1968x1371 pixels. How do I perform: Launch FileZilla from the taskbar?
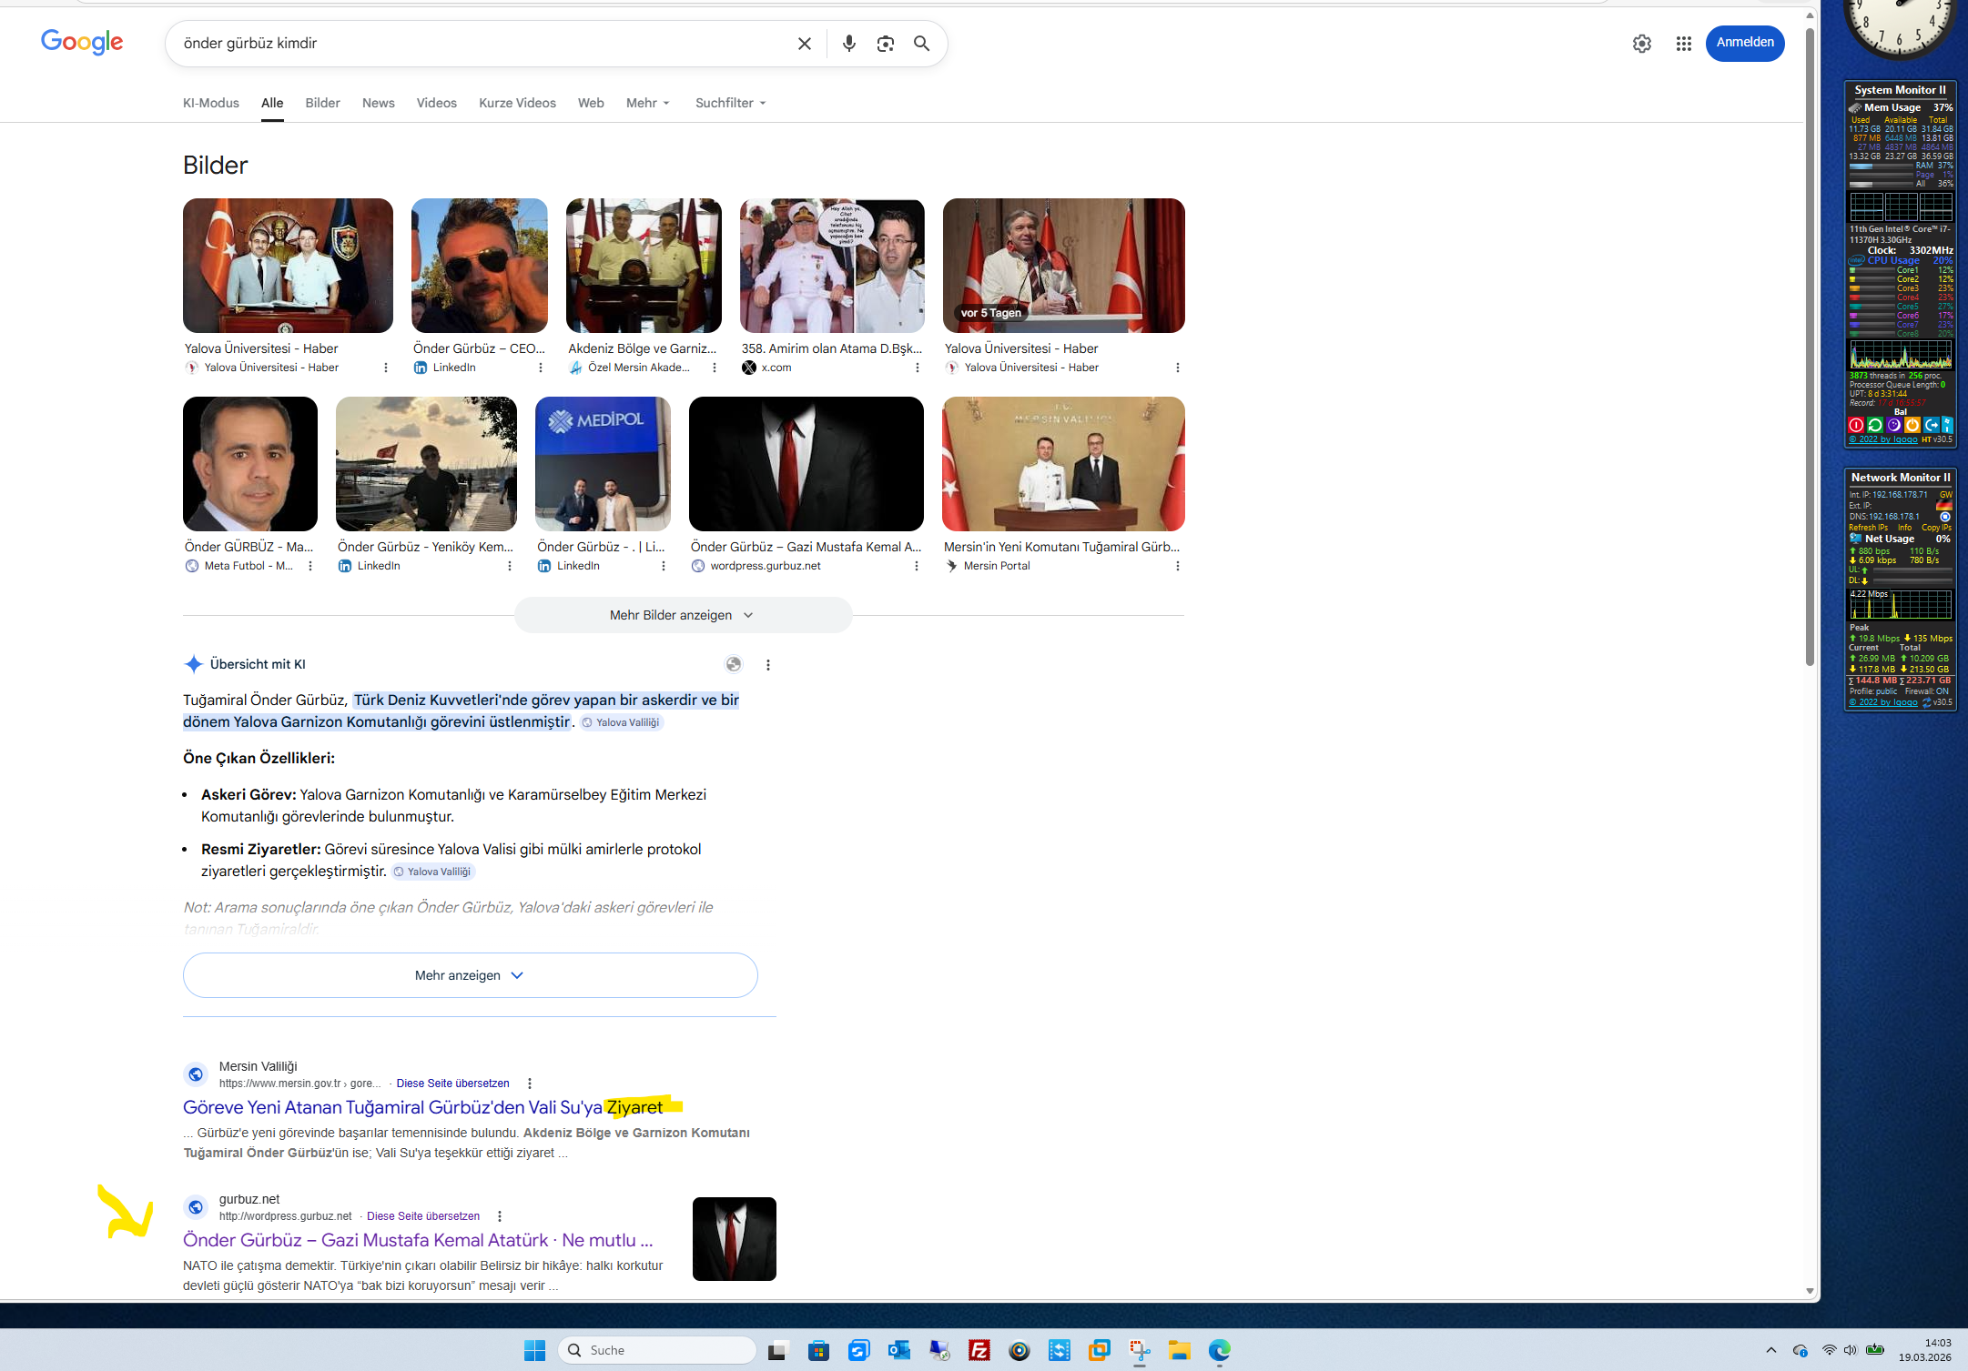979,1350
